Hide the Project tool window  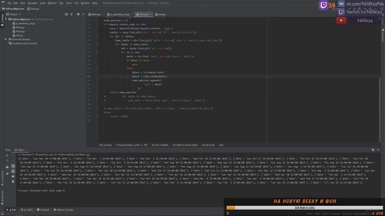pos(83,14)
